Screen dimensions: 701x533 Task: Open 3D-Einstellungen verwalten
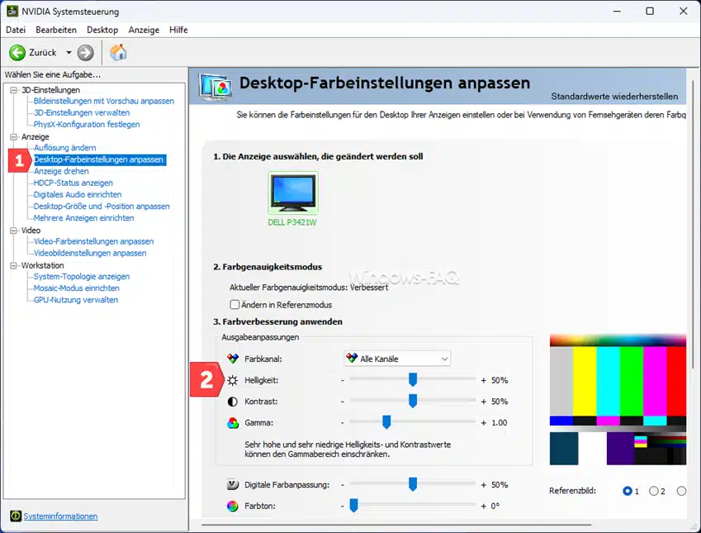tap(82, 112)
